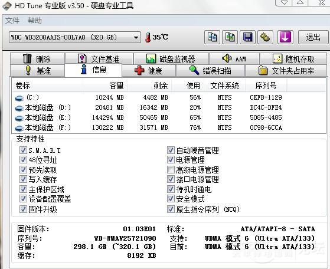This screenshot has width=330, height=269.
Task: Select the C: drive partition icon
Action: click(19, 98)
